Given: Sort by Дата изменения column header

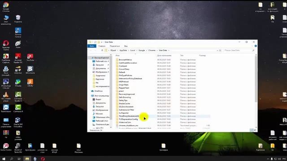Looking at the screenshot, I should coord(164,55).
